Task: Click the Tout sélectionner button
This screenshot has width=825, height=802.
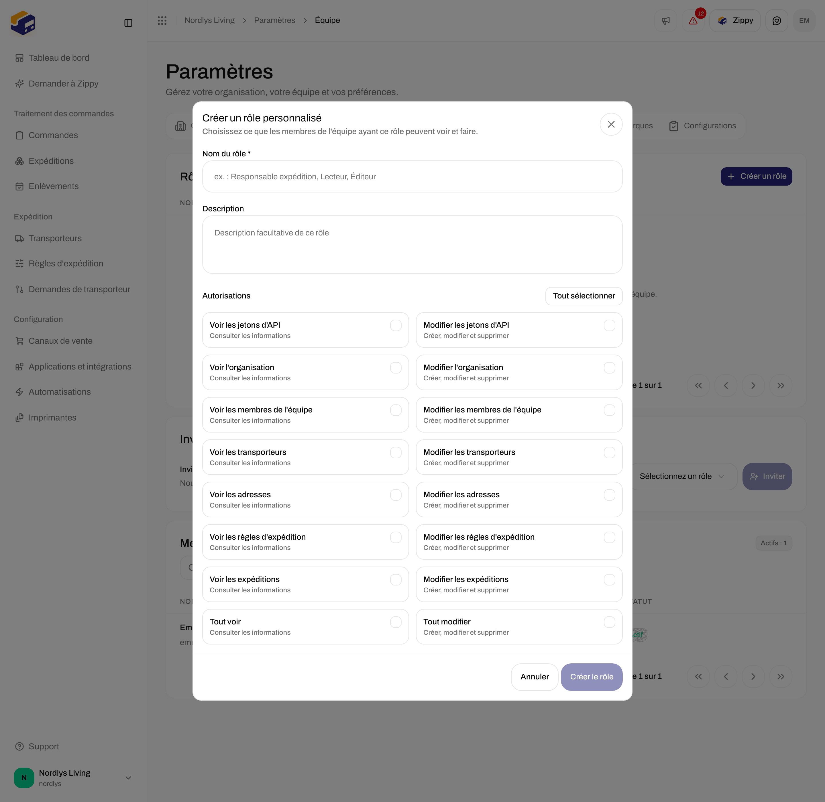Action: click(584, 296)
